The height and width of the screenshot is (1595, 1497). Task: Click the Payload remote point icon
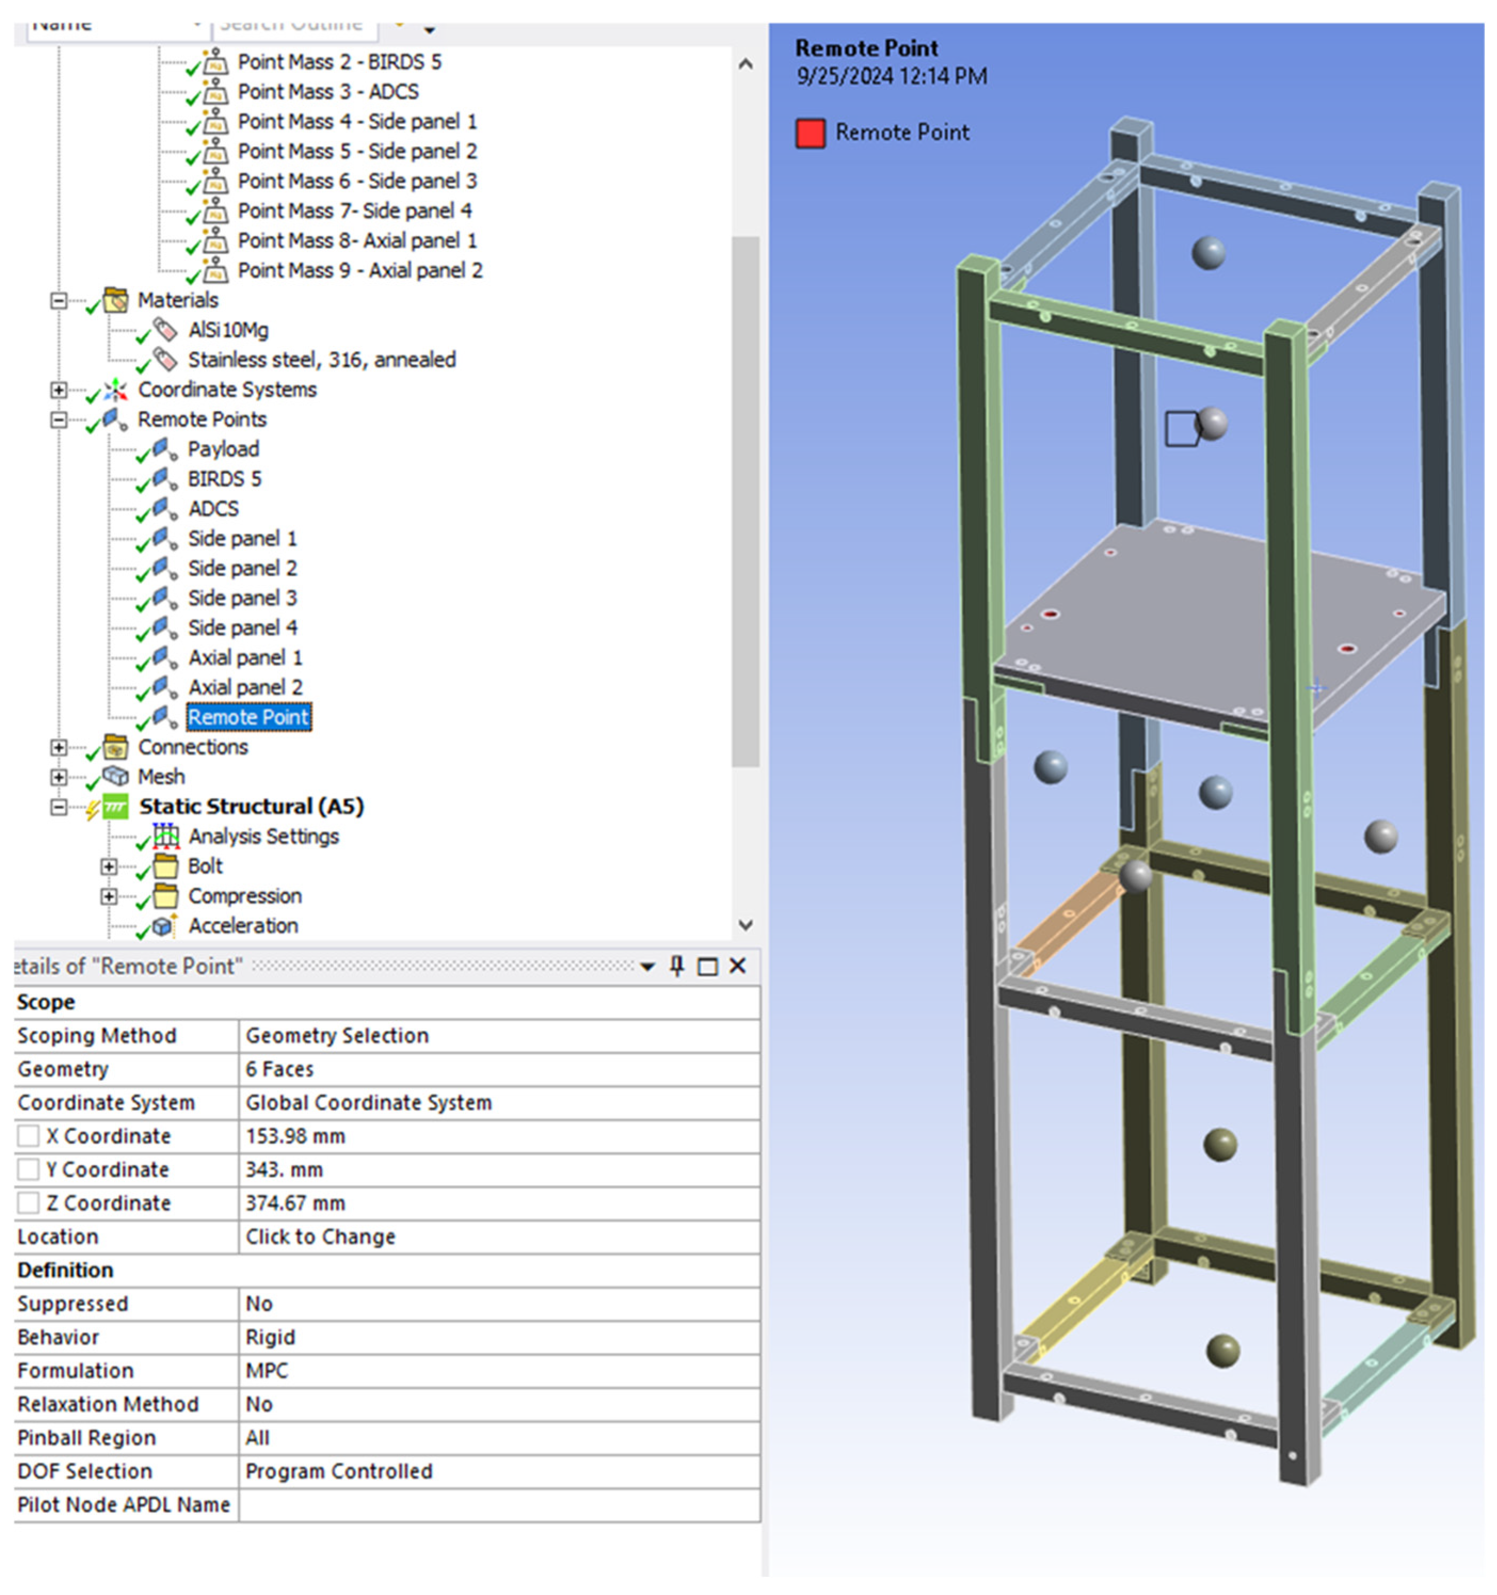[165, 449]
